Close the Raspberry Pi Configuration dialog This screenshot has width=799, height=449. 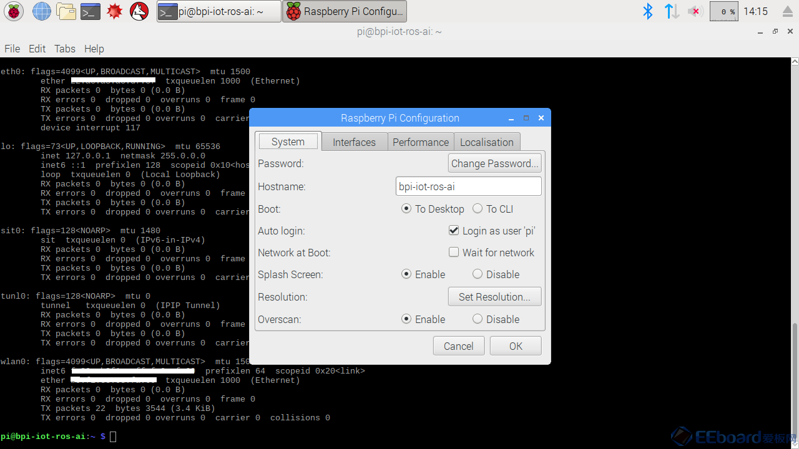(541, 118)
